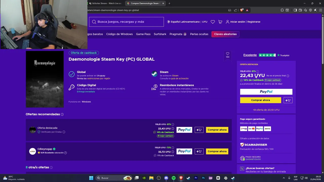This screenshot has width=324, height=182.
Task: Add Oferta destacada row to cart
Action: (x=199, y=130)
